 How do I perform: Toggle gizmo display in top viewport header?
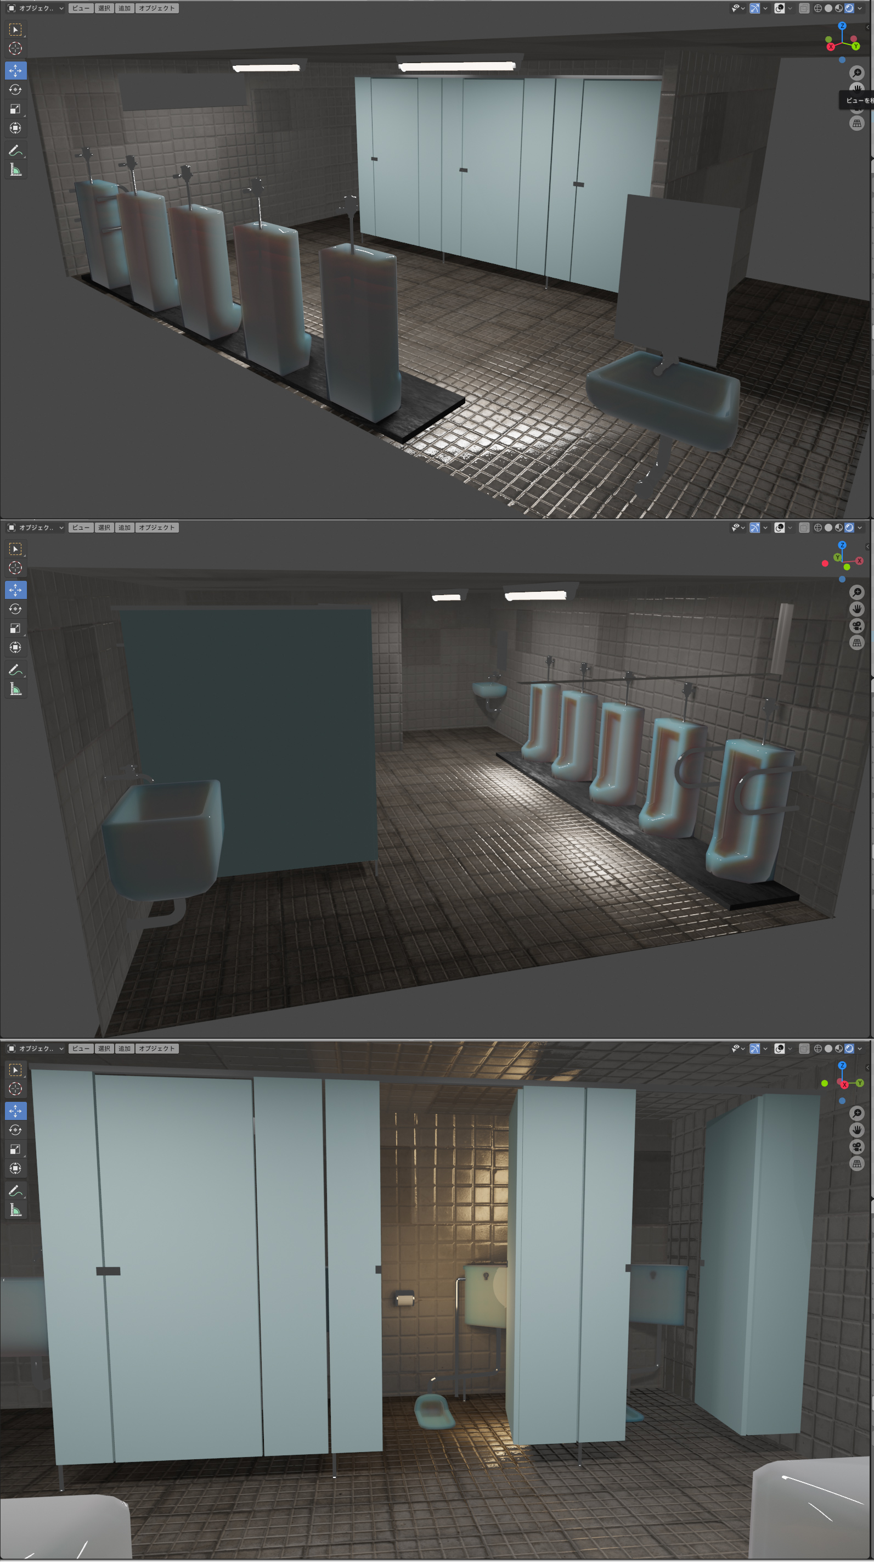pos(754,8)
